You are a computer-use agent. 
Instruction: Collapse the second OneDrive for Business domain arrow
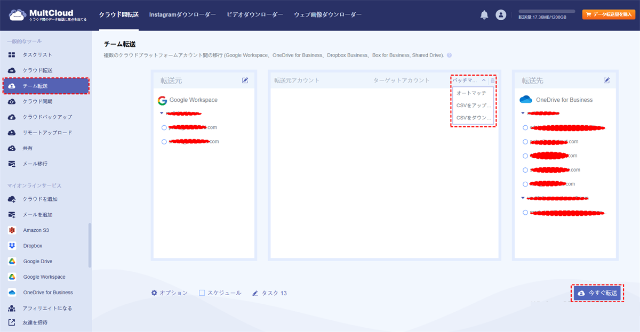point(523,198)
